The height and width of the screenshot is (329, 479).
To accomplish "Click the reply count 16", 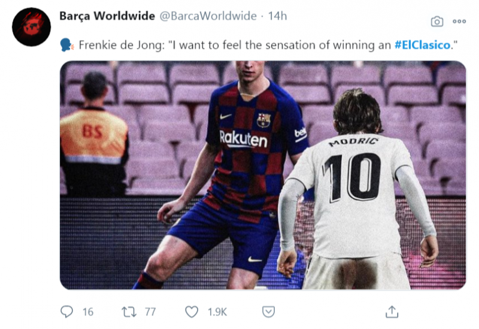I will (88, 312).
